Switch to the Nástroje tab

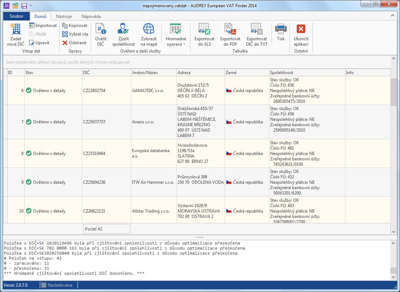click(64, 17)
